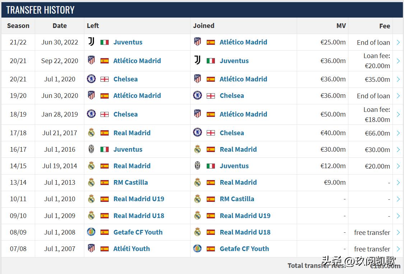
Task: Click England flag beside Chelsea in 18/19 row
Action: [x=104, y=114]
